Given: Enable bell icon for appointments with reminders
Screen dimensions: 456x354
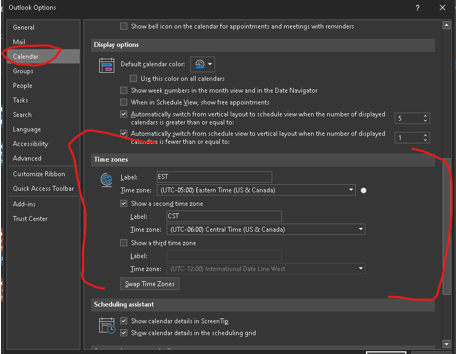Looking at the screenshot, I should [123, 26].
